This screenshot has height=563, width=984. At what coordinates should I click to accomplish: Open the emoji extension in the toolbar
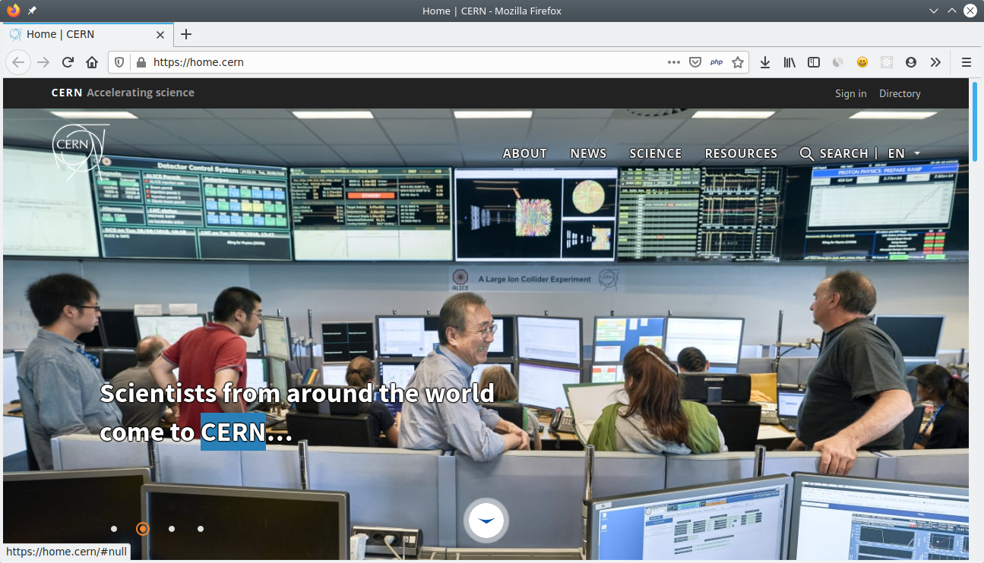click(x=862, y=62)
